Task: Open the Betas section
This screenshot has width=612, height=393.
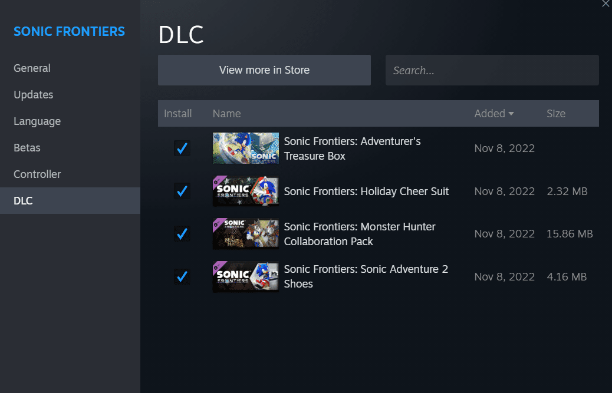Action: pos(27,147)
